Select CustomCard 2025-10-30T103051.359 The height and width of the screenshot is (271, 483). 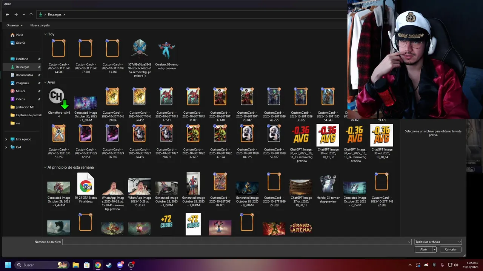[x=58, y=142]
